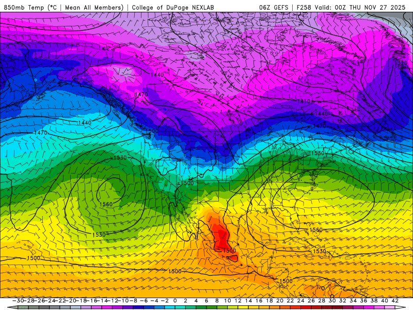Click the 'Mean All Members)' header text
The width and height of the screenshot is (413, 310).
coord(94,7)
